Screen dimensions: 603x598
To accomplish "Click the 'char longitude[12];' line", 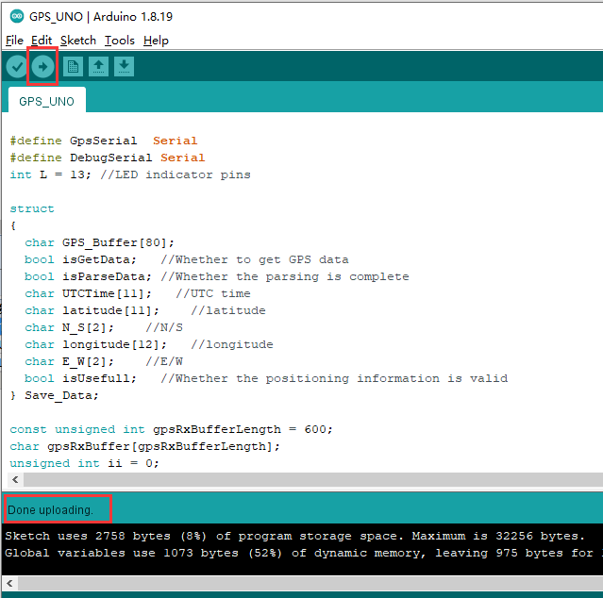I will [95, 344].
